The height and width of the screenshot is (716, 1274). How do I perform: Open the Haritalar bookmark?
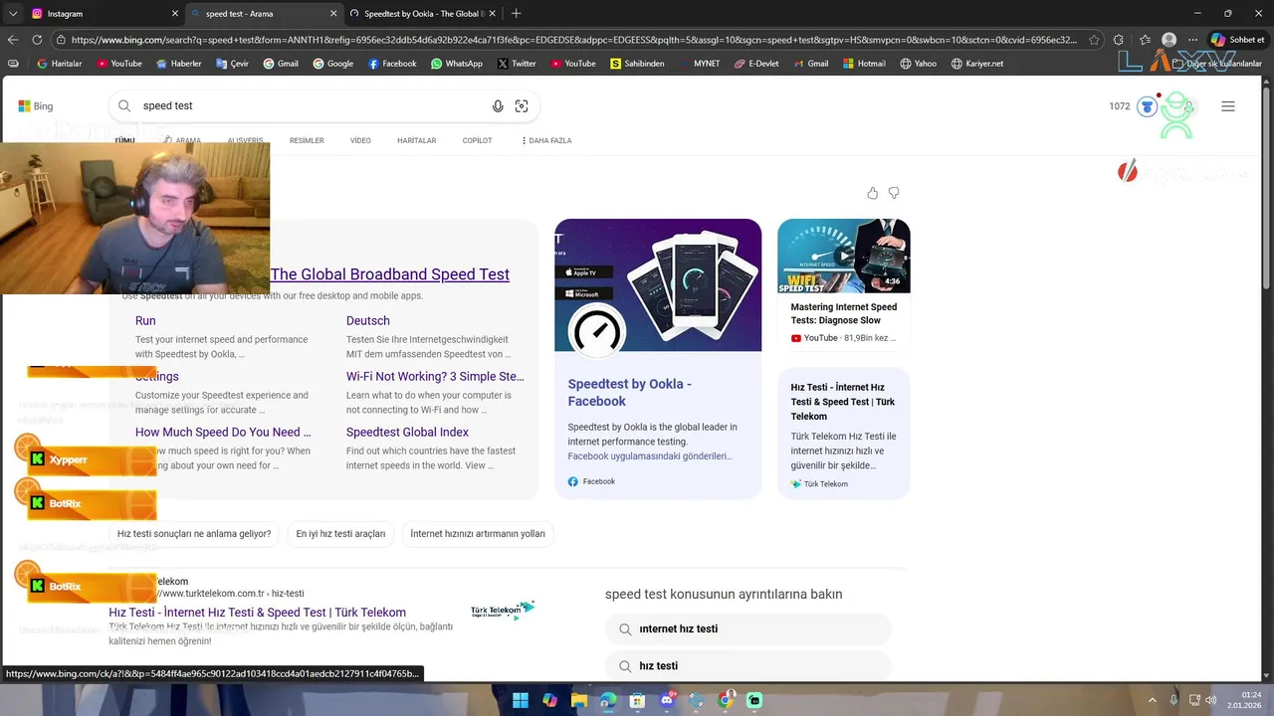(x=59, y=64)
